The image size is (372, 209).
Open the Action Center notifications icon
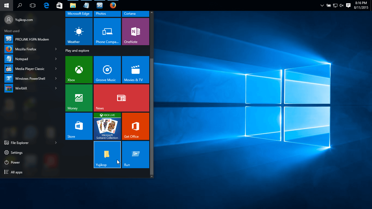tap(348, 5)
